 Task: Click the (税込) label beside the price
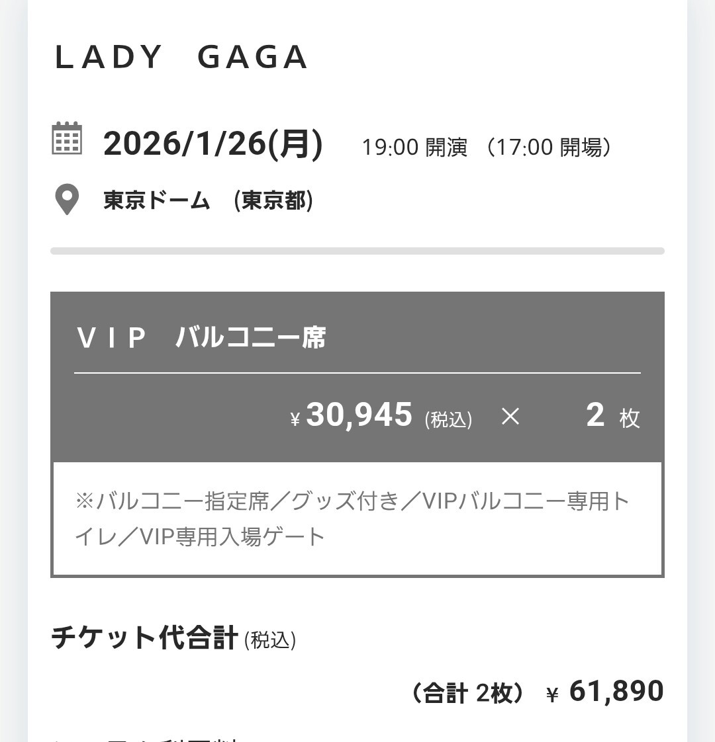point(448,419)
